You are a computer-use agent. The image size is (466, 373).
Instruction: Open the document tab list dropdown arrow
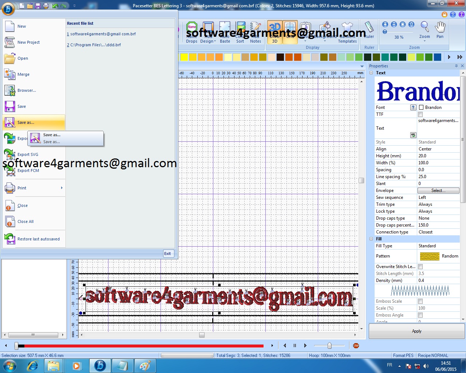(362, 66)
